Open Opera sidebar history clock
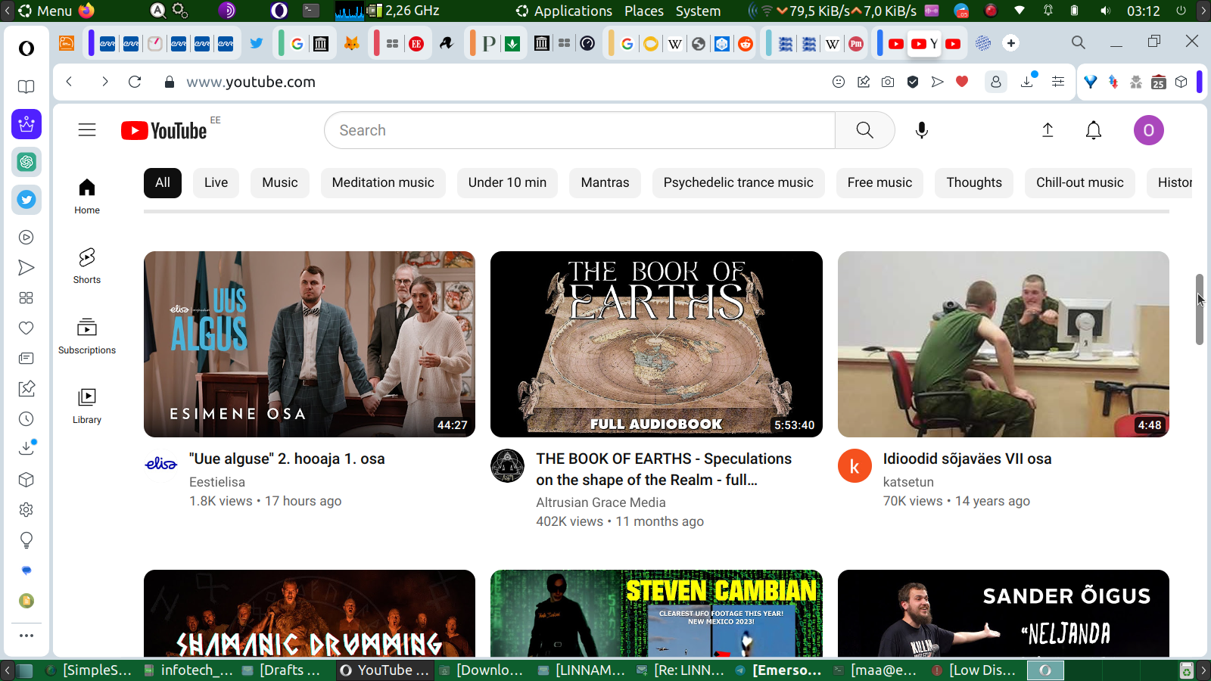Image resolution: width=1211 pixels, height=681 pixels. (x=26, y=419)
